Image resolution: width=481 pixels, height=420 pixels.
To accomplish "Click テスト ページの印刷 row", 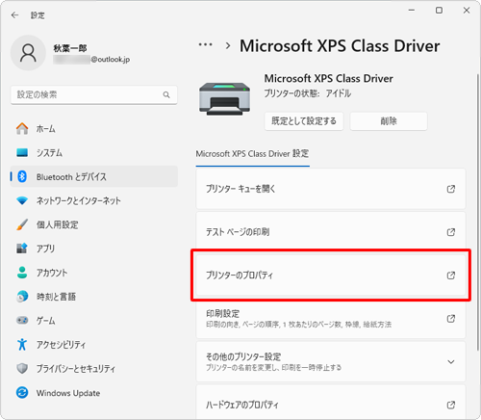I will [331, 232].
